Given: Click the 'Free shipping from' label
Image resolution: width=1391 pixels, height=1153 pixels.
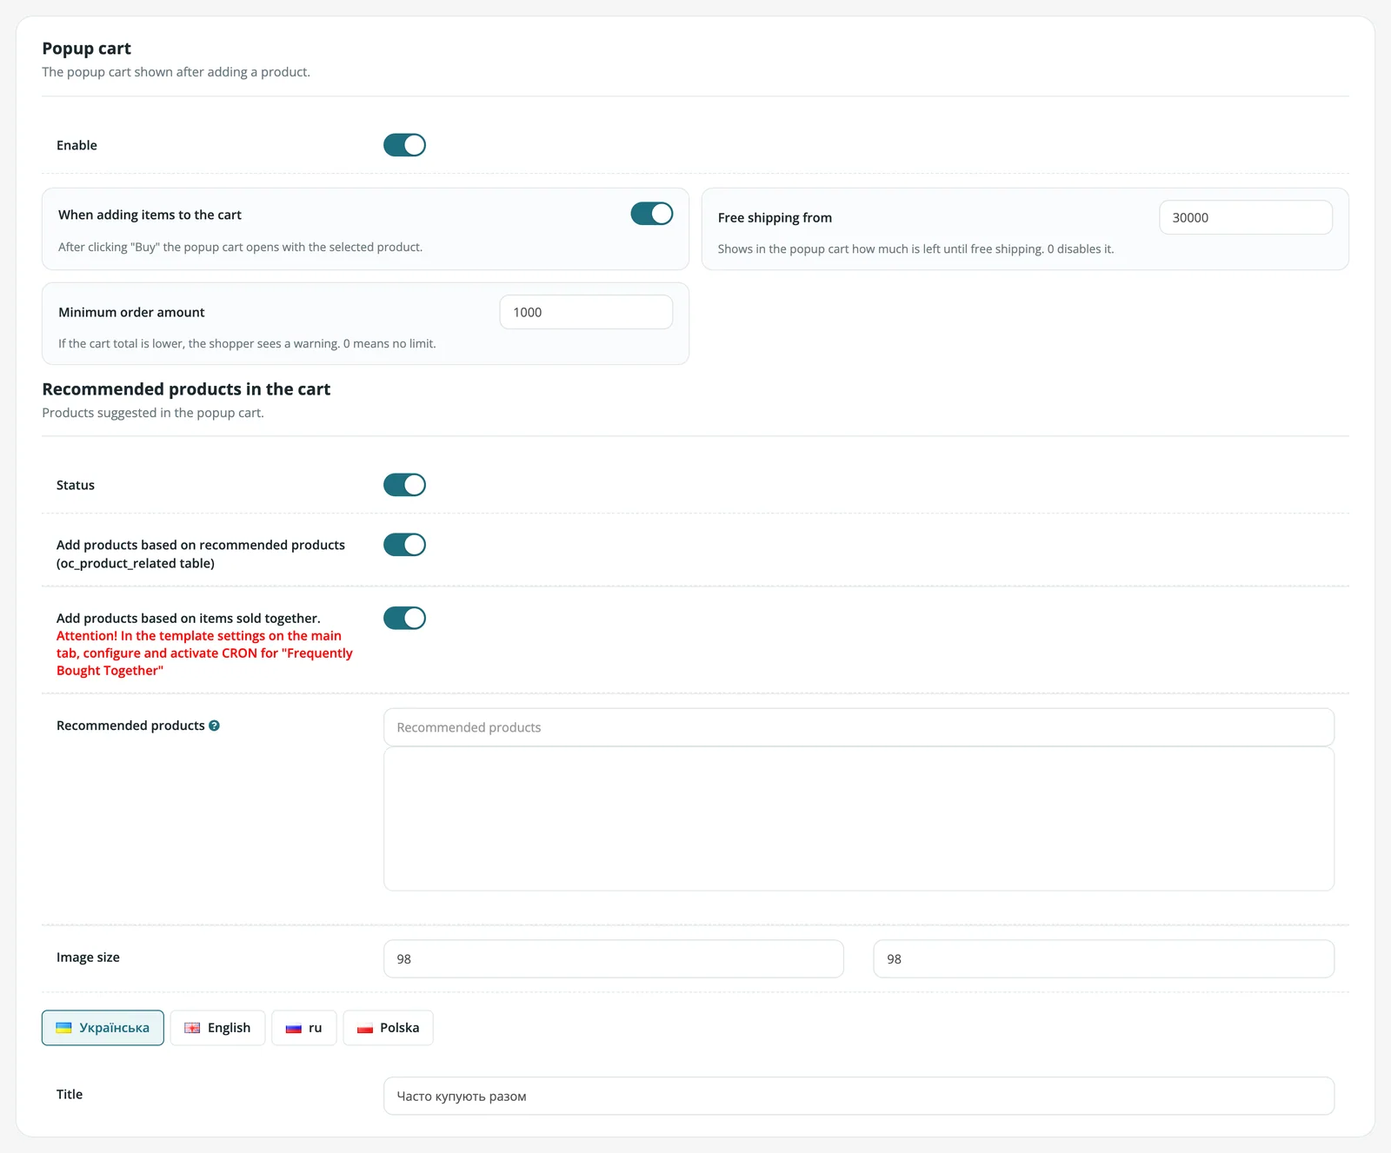Looking at the screenshot, I should click(x=775, y=218).
